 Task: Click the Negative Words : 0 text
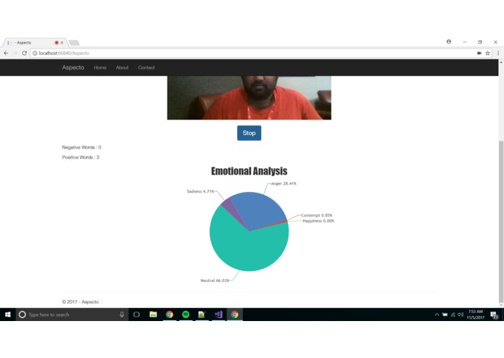(82, 147)
